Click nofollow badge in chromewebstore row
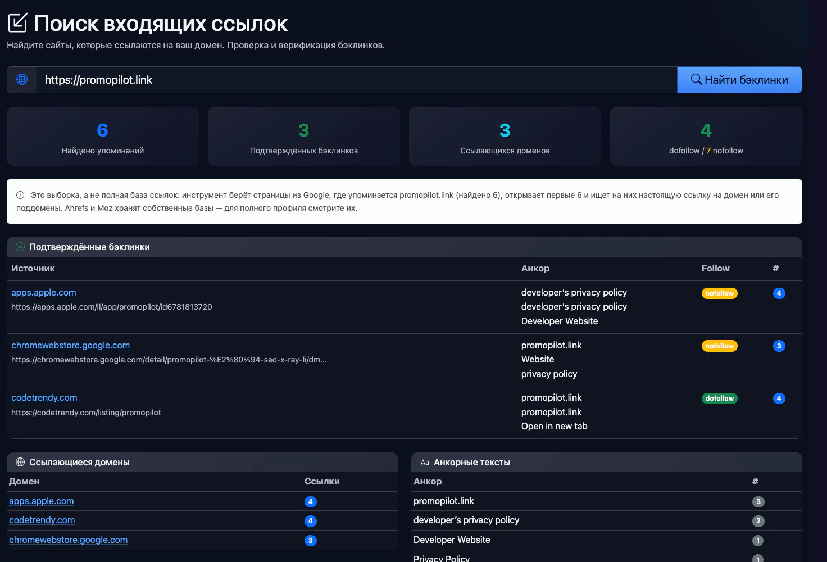The width and height of the screenshot is (827, 562). 719,346
